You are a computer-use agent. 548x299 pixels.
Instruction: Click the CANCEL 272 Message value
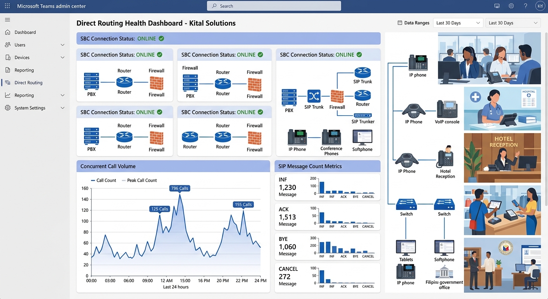(x=288, y=276)
